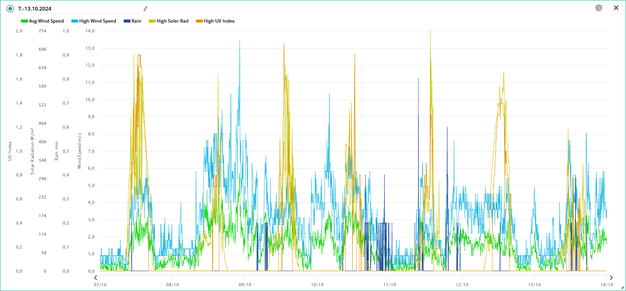Click the UV Index axis title

click(x=10, y=151)
